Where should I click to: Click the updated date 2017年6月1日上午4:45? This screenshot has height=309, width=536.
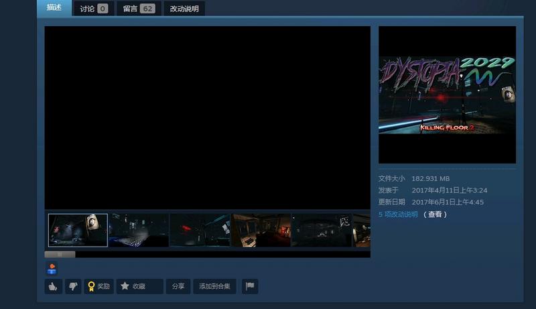448,202
